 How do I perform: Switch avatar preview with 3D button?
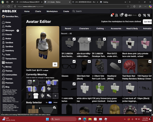[x=55, y=64]
